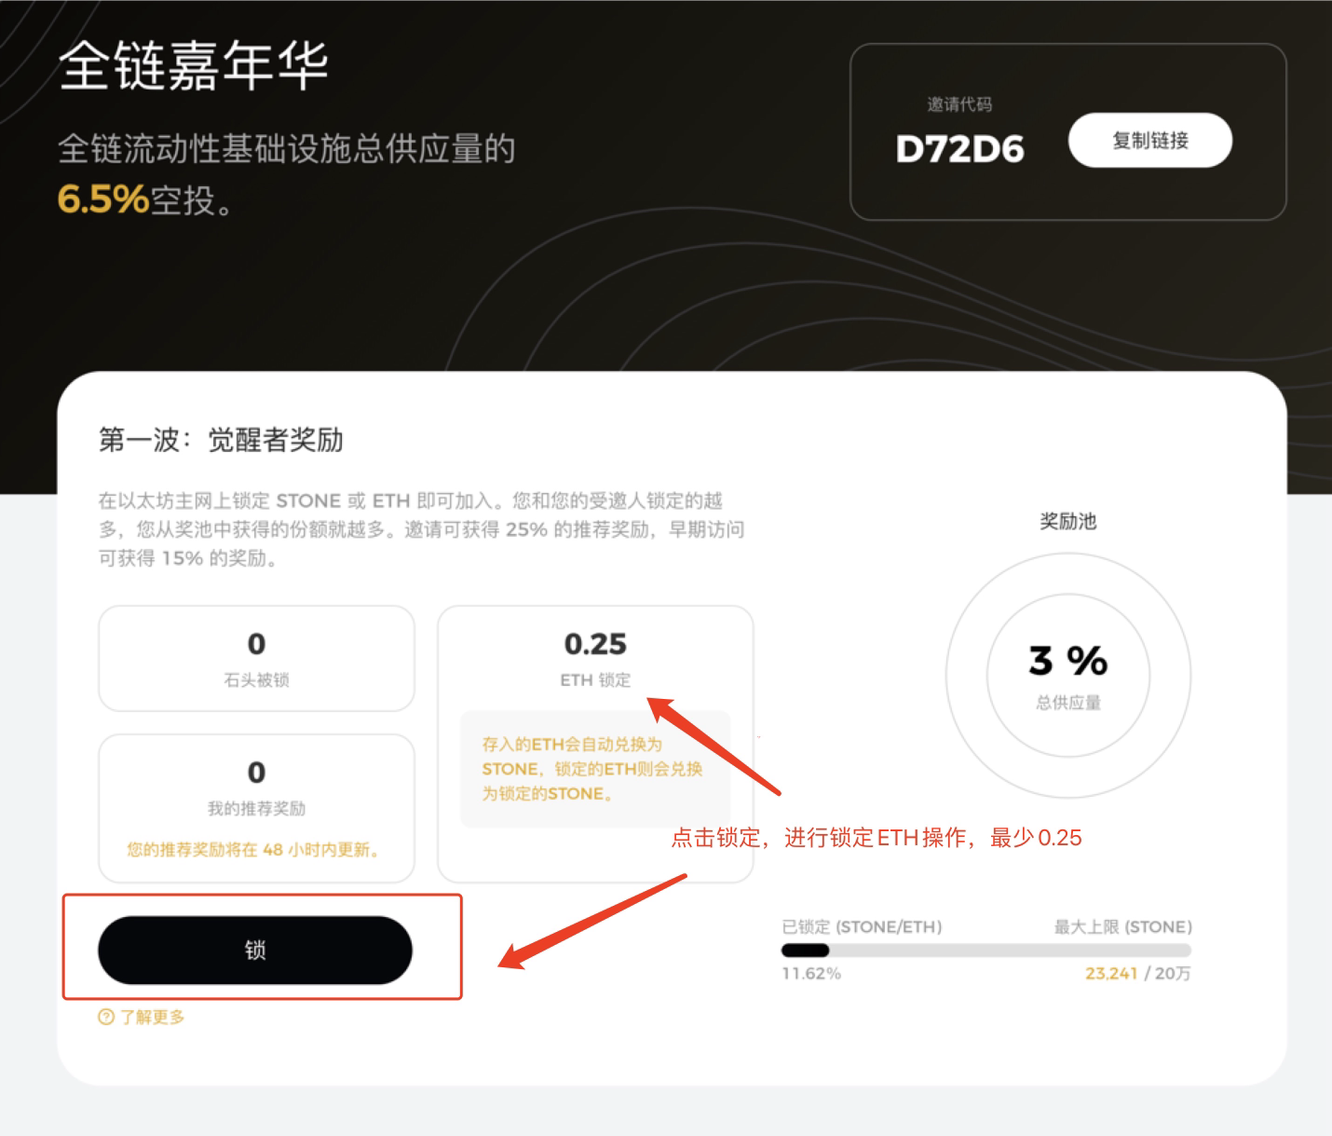Click the locked STONE/ETH progress bar
Viewport: 1332px width, 1136px height.
[x=986, y=951]
